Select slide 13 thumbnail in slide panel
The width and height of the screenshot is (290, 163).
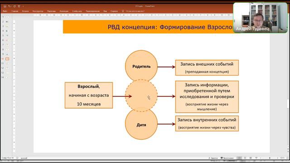click(7, 73)
